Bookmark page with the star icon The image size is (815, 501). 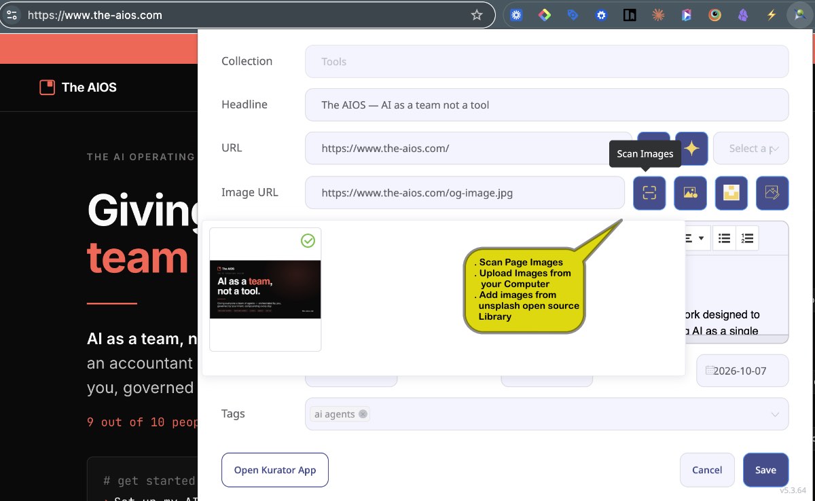[477, 15]
